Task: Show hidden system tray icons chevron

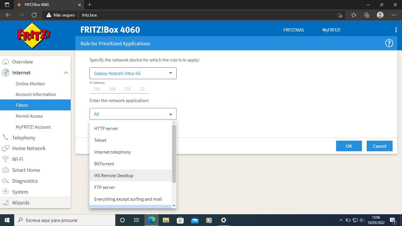Action: point(341,220)
